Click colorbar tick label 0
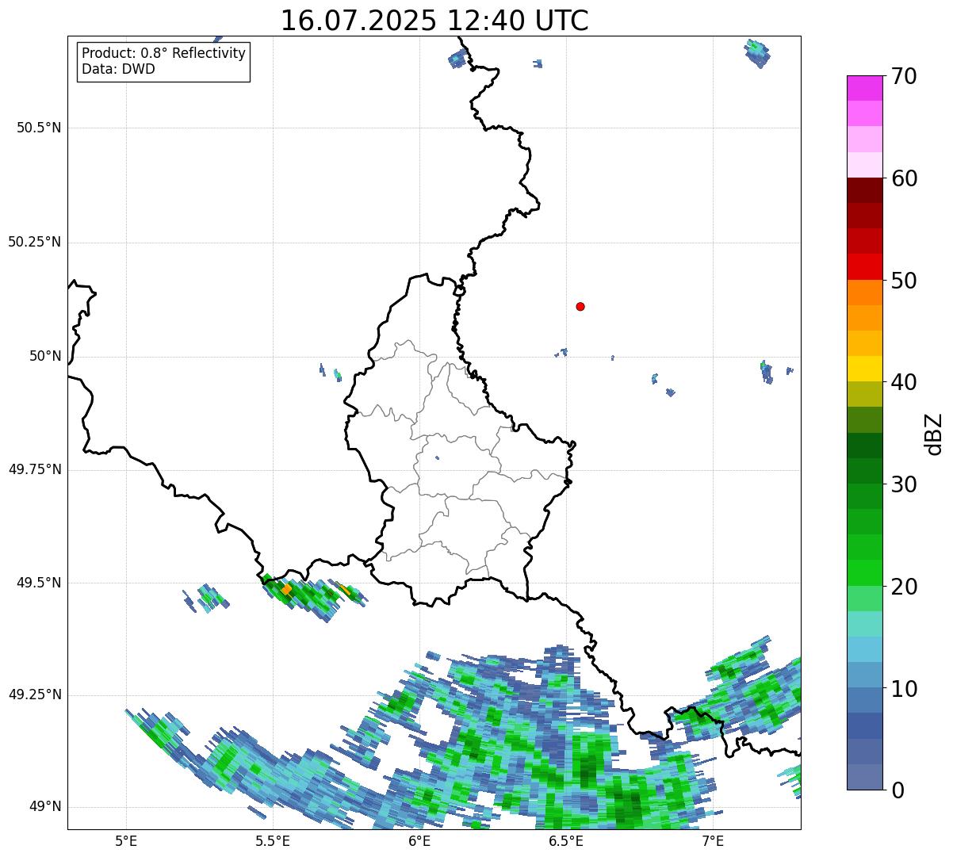This screenshot has width=953, height=857. tap(897, 790)
